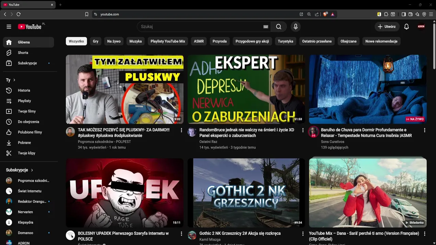436x245 pixels.
Task: Open Klepsydra subscription channel
Action: point(29,223)
